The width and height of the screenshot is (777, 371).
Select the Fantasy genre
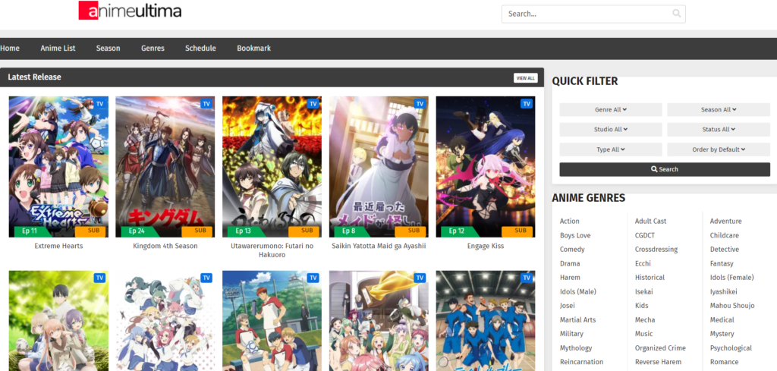(722, 263)
